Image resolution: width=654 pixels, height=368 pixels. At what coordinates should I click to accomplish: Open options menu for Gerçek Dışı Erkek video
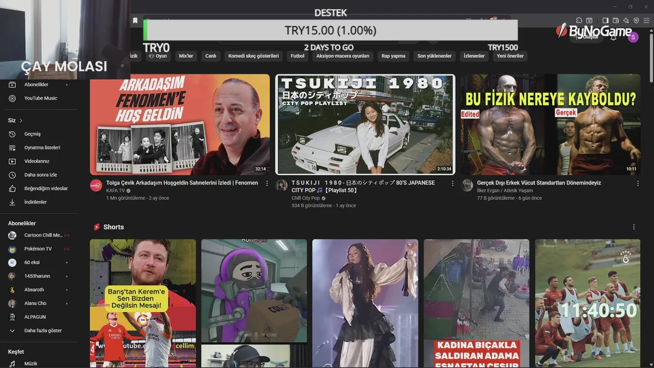638,183
